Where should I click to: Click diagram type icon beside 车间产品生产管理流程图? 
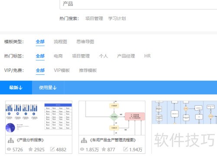tap(84, 140)
